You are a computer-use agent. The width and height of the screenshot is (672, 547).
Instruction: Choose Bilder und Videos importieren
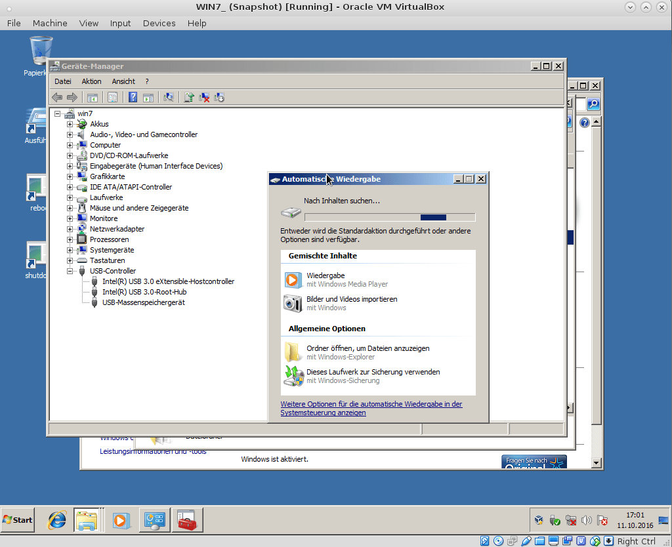tap(378, 303)
